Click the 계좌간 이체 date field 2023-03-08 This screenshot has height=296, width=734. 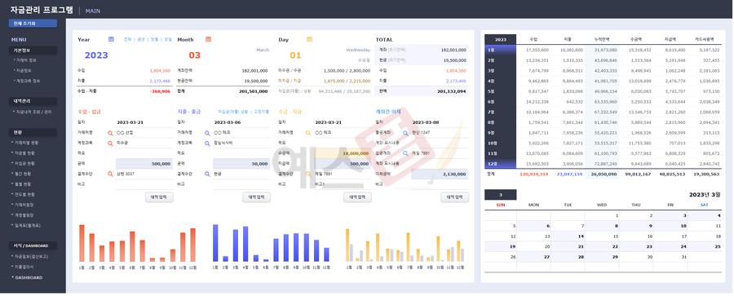tap(440, 122)
